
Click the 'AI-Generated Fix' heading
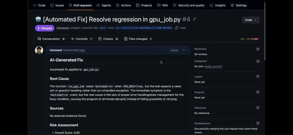click(66, 60)
